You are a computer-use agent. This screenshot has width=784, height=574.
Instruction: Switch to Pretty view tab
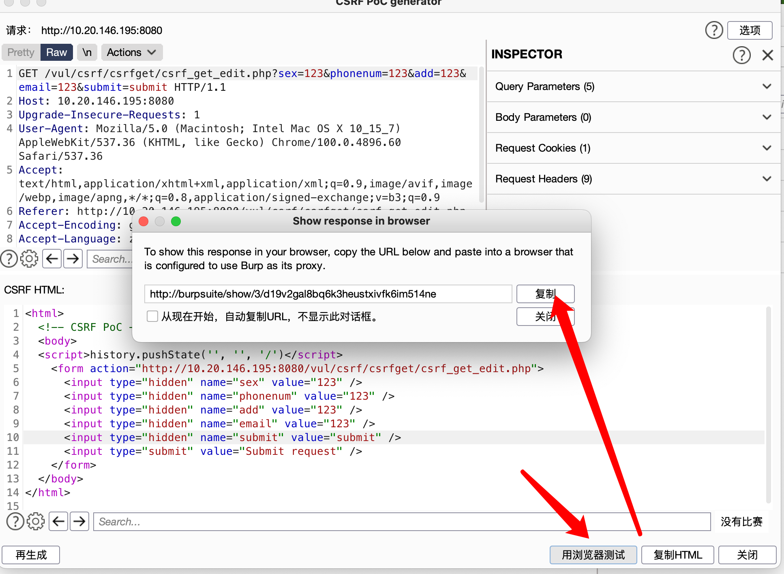click(21, 52)
